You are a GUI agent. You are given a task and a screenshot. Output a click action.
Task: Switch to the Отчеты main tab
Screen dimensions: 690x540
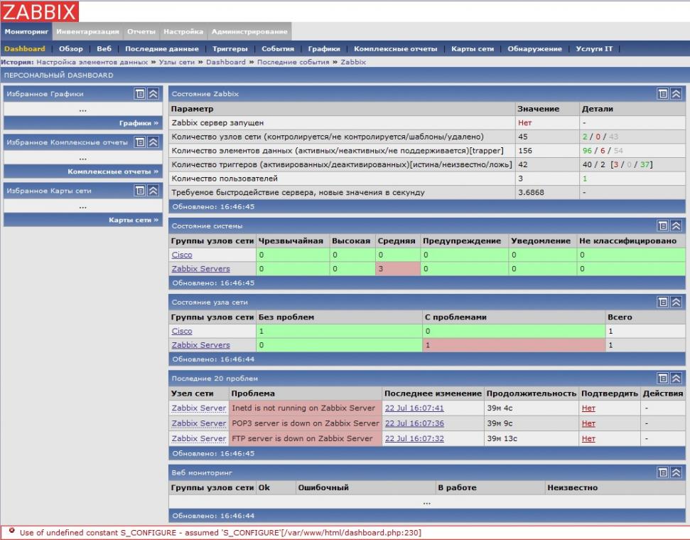tap(141, 31)
